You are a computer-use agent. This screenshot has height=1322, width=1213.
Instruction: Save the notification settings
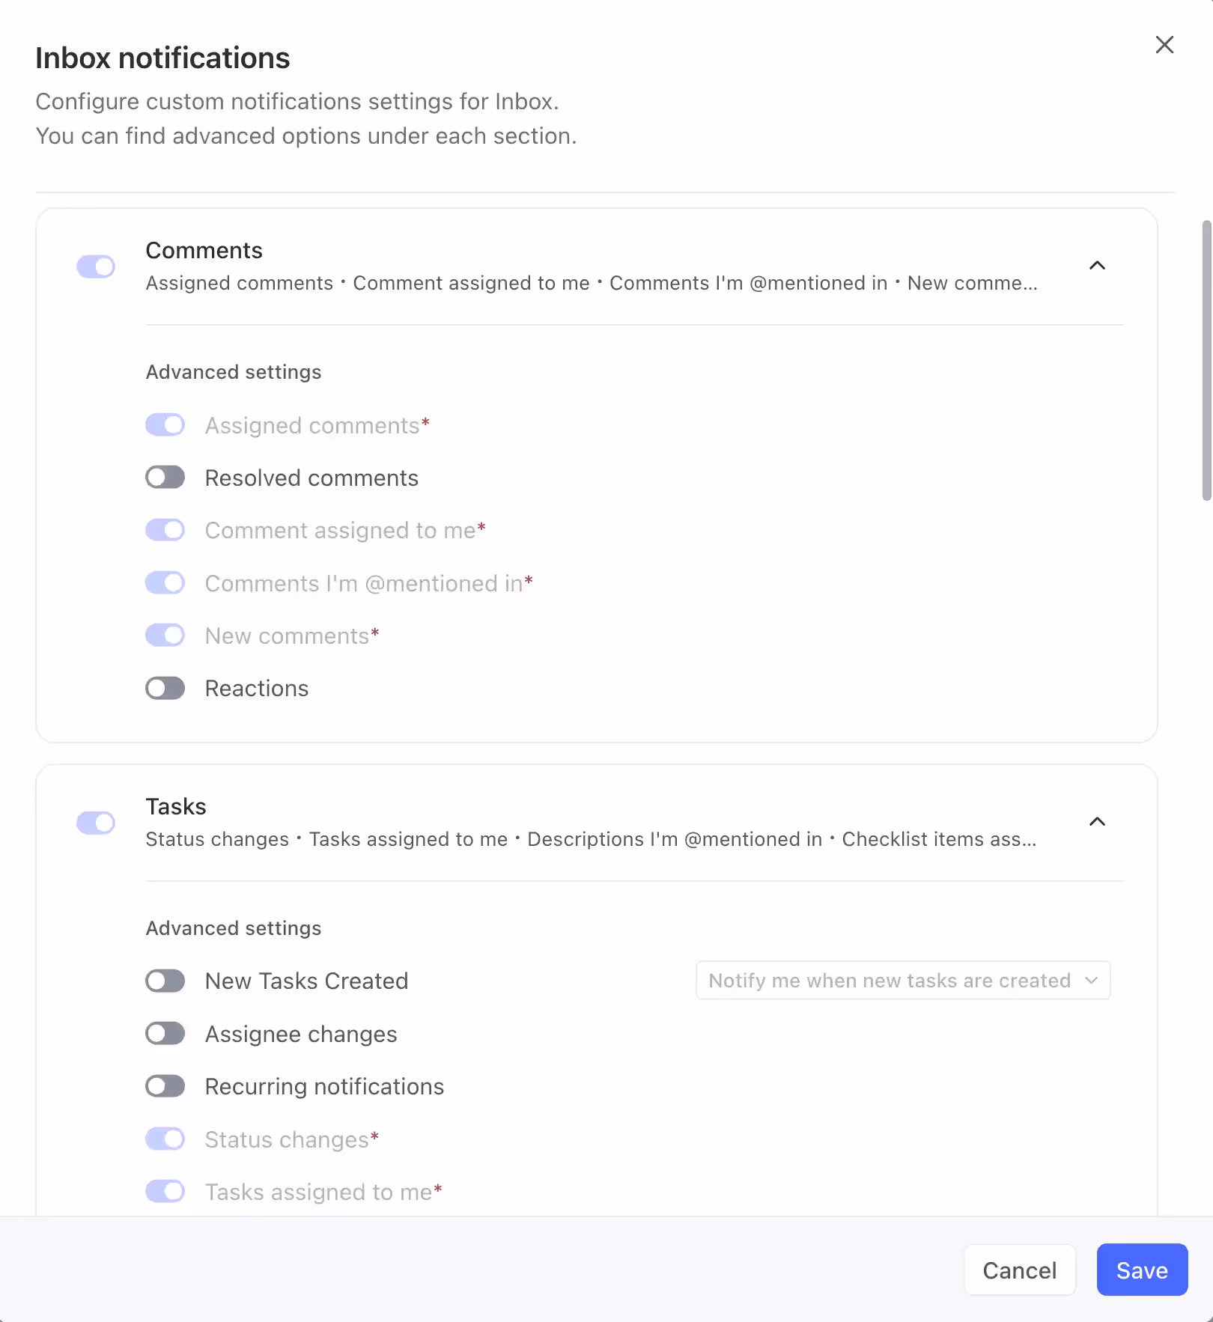click(1141, 1270)
